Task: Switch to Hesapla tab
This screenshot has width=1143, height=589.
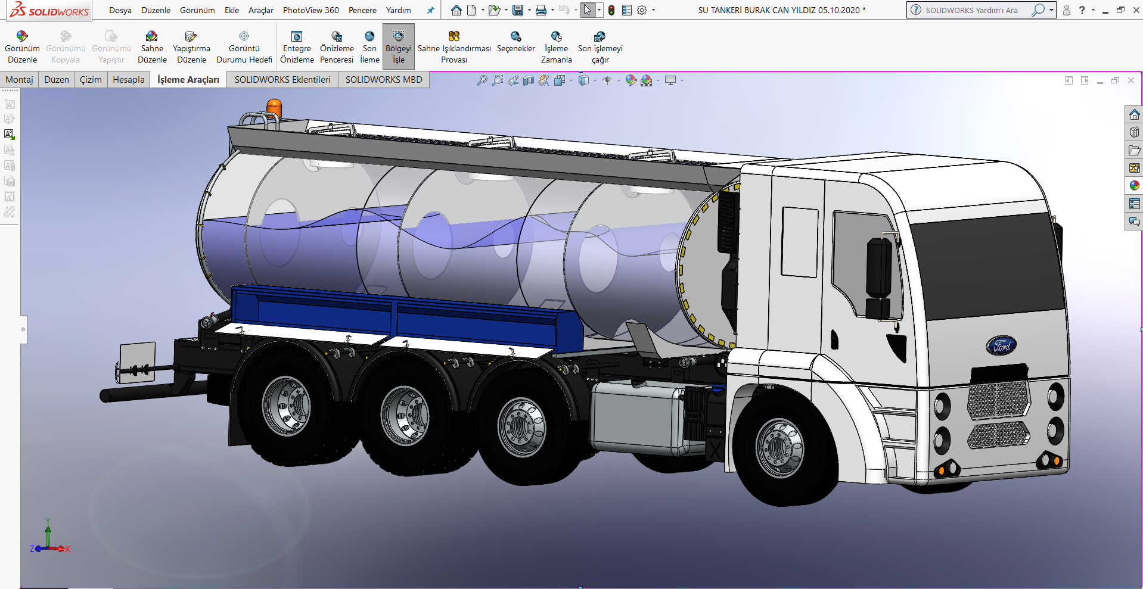Action: (x=129, y=80)
